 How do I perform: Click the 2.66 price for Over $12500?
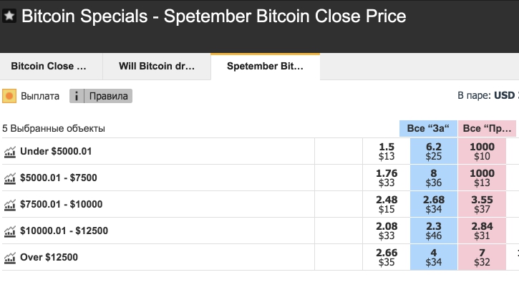(387, 257)
